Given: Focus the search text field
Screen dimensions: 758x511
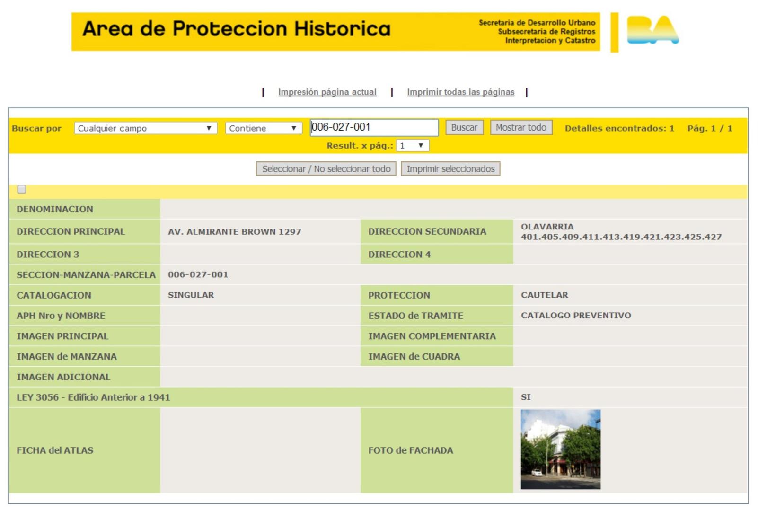Looking at the screenshot, I should coord(374,127).
